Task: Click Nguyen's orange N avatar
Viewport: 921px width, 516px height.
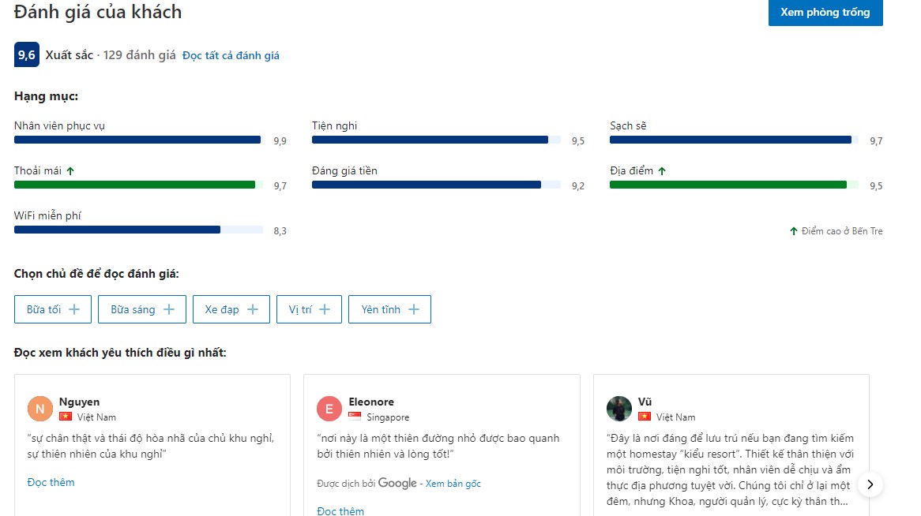Action: click(x=40, y=409)
